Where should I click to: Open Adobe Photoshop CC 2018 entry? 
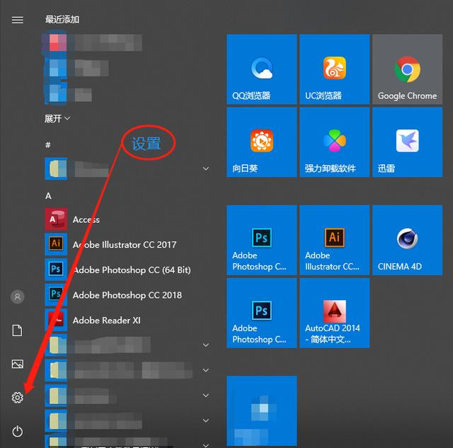click(x=127, y=295)
